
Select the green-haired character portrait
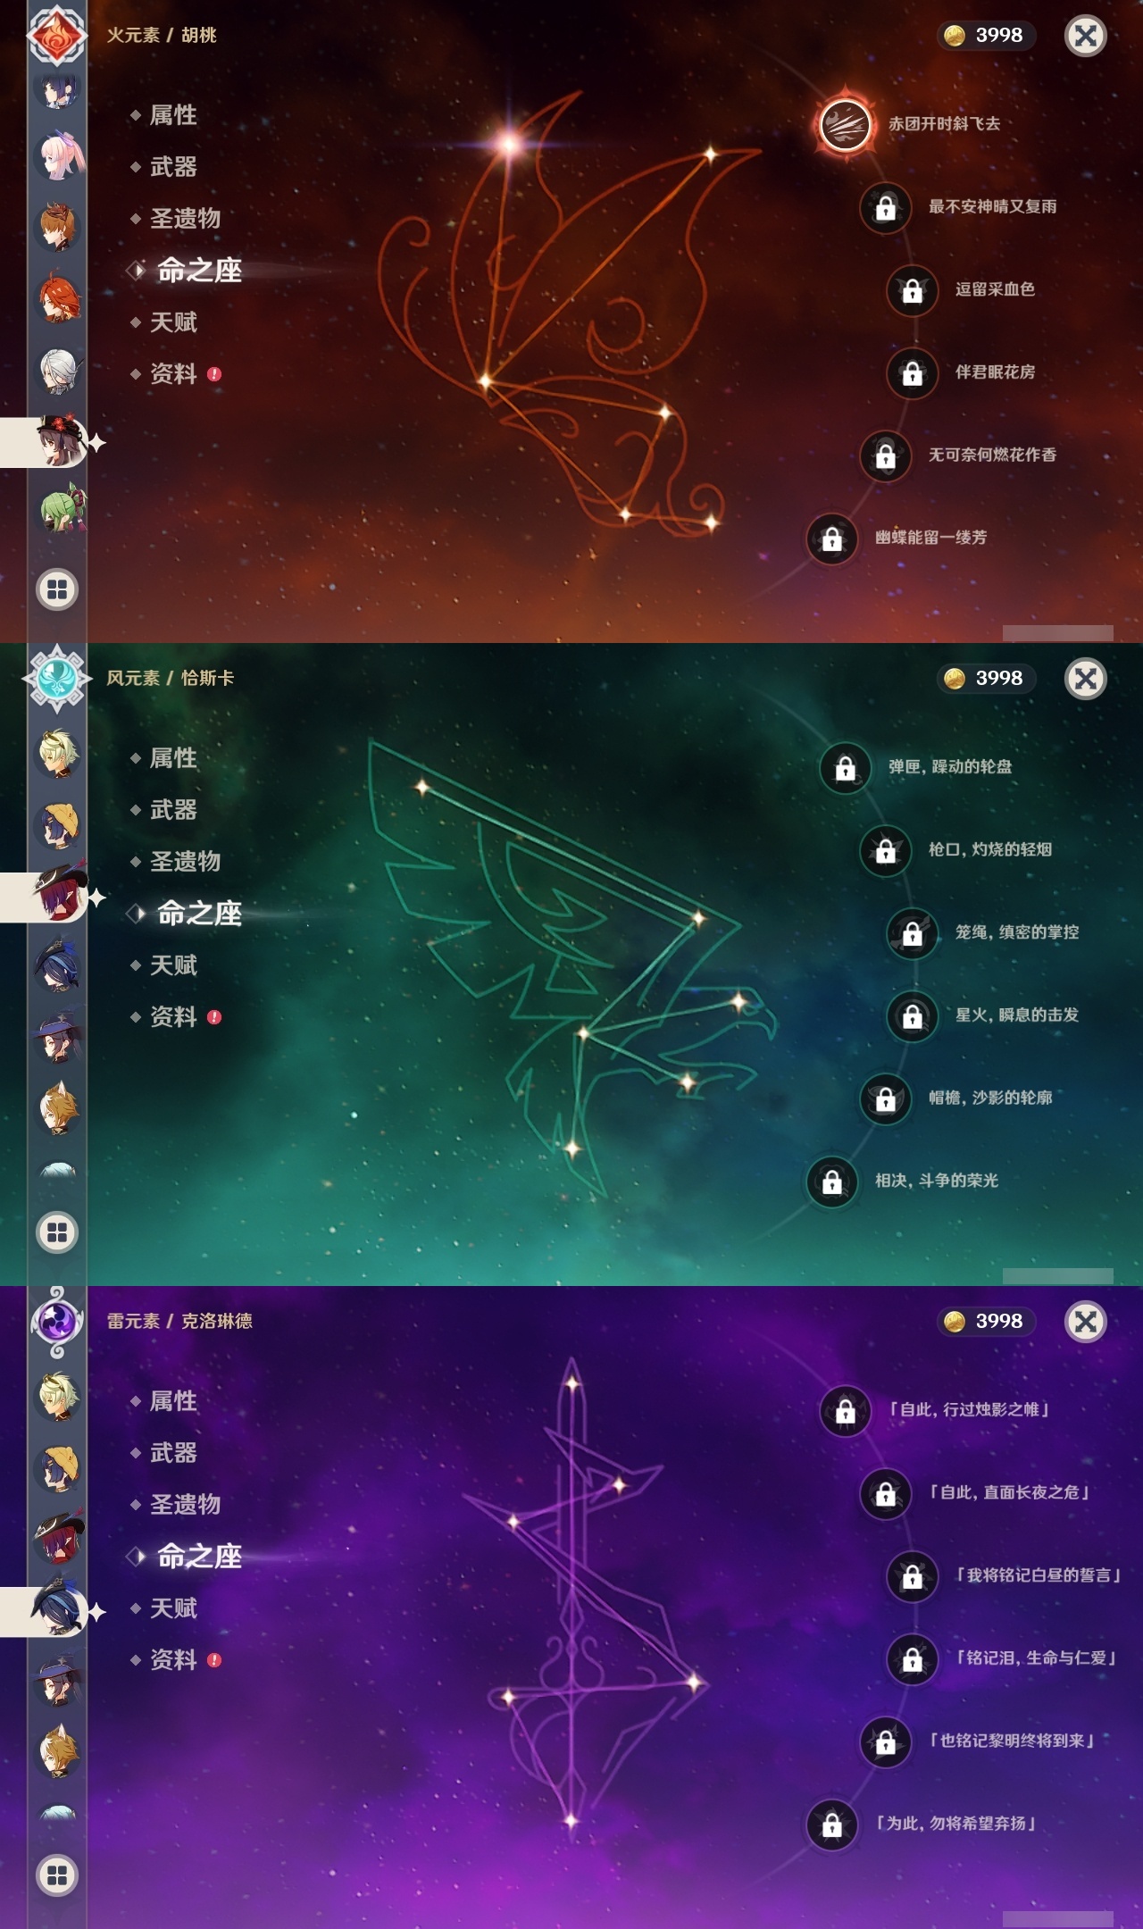[62, 509]
